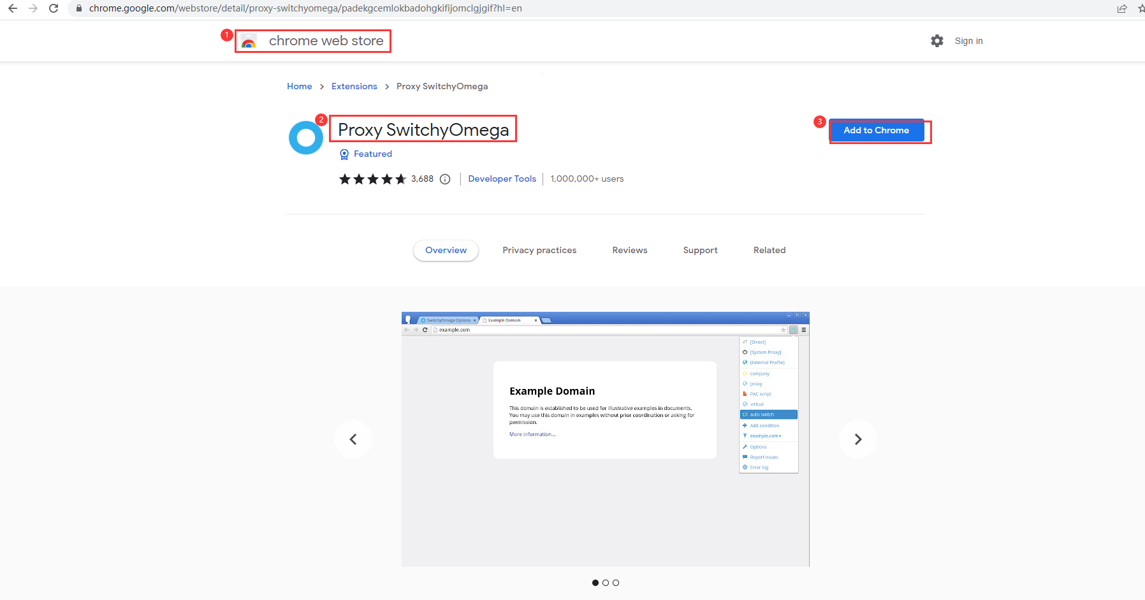Click the browser forward arrow

[x=33, y=8]
